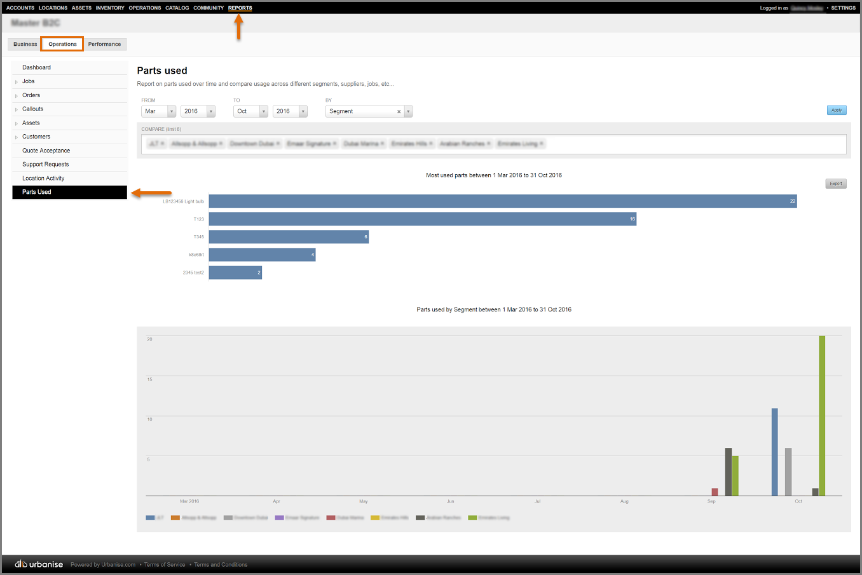Open the INVENTORY menu in top navigation
Screen dimensions: 862x575
[x=110, y=8]
